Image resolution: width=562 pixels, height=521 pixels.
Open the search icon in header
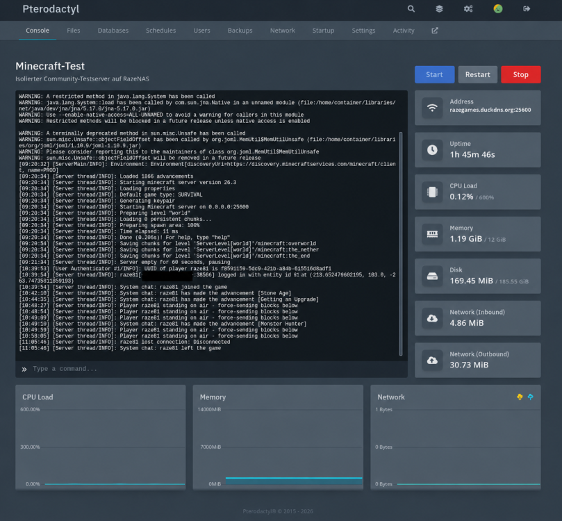coord(411,9)
